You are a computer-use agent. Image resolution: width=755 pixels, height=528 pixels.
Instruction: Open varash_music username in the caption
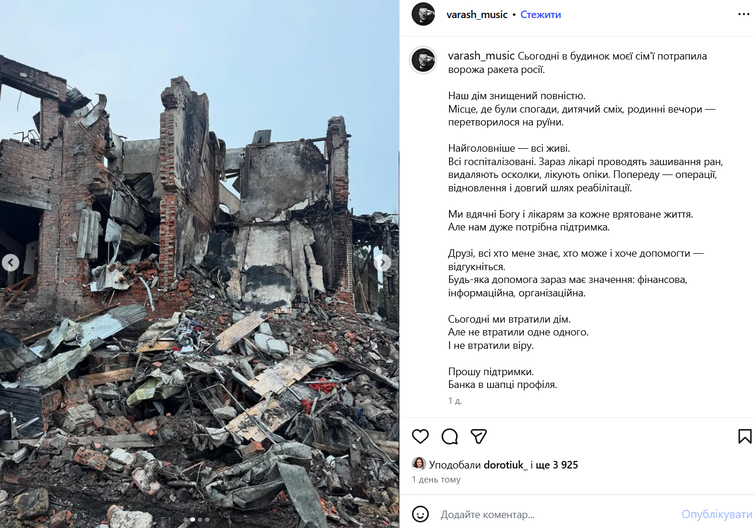tap(482, 56)
